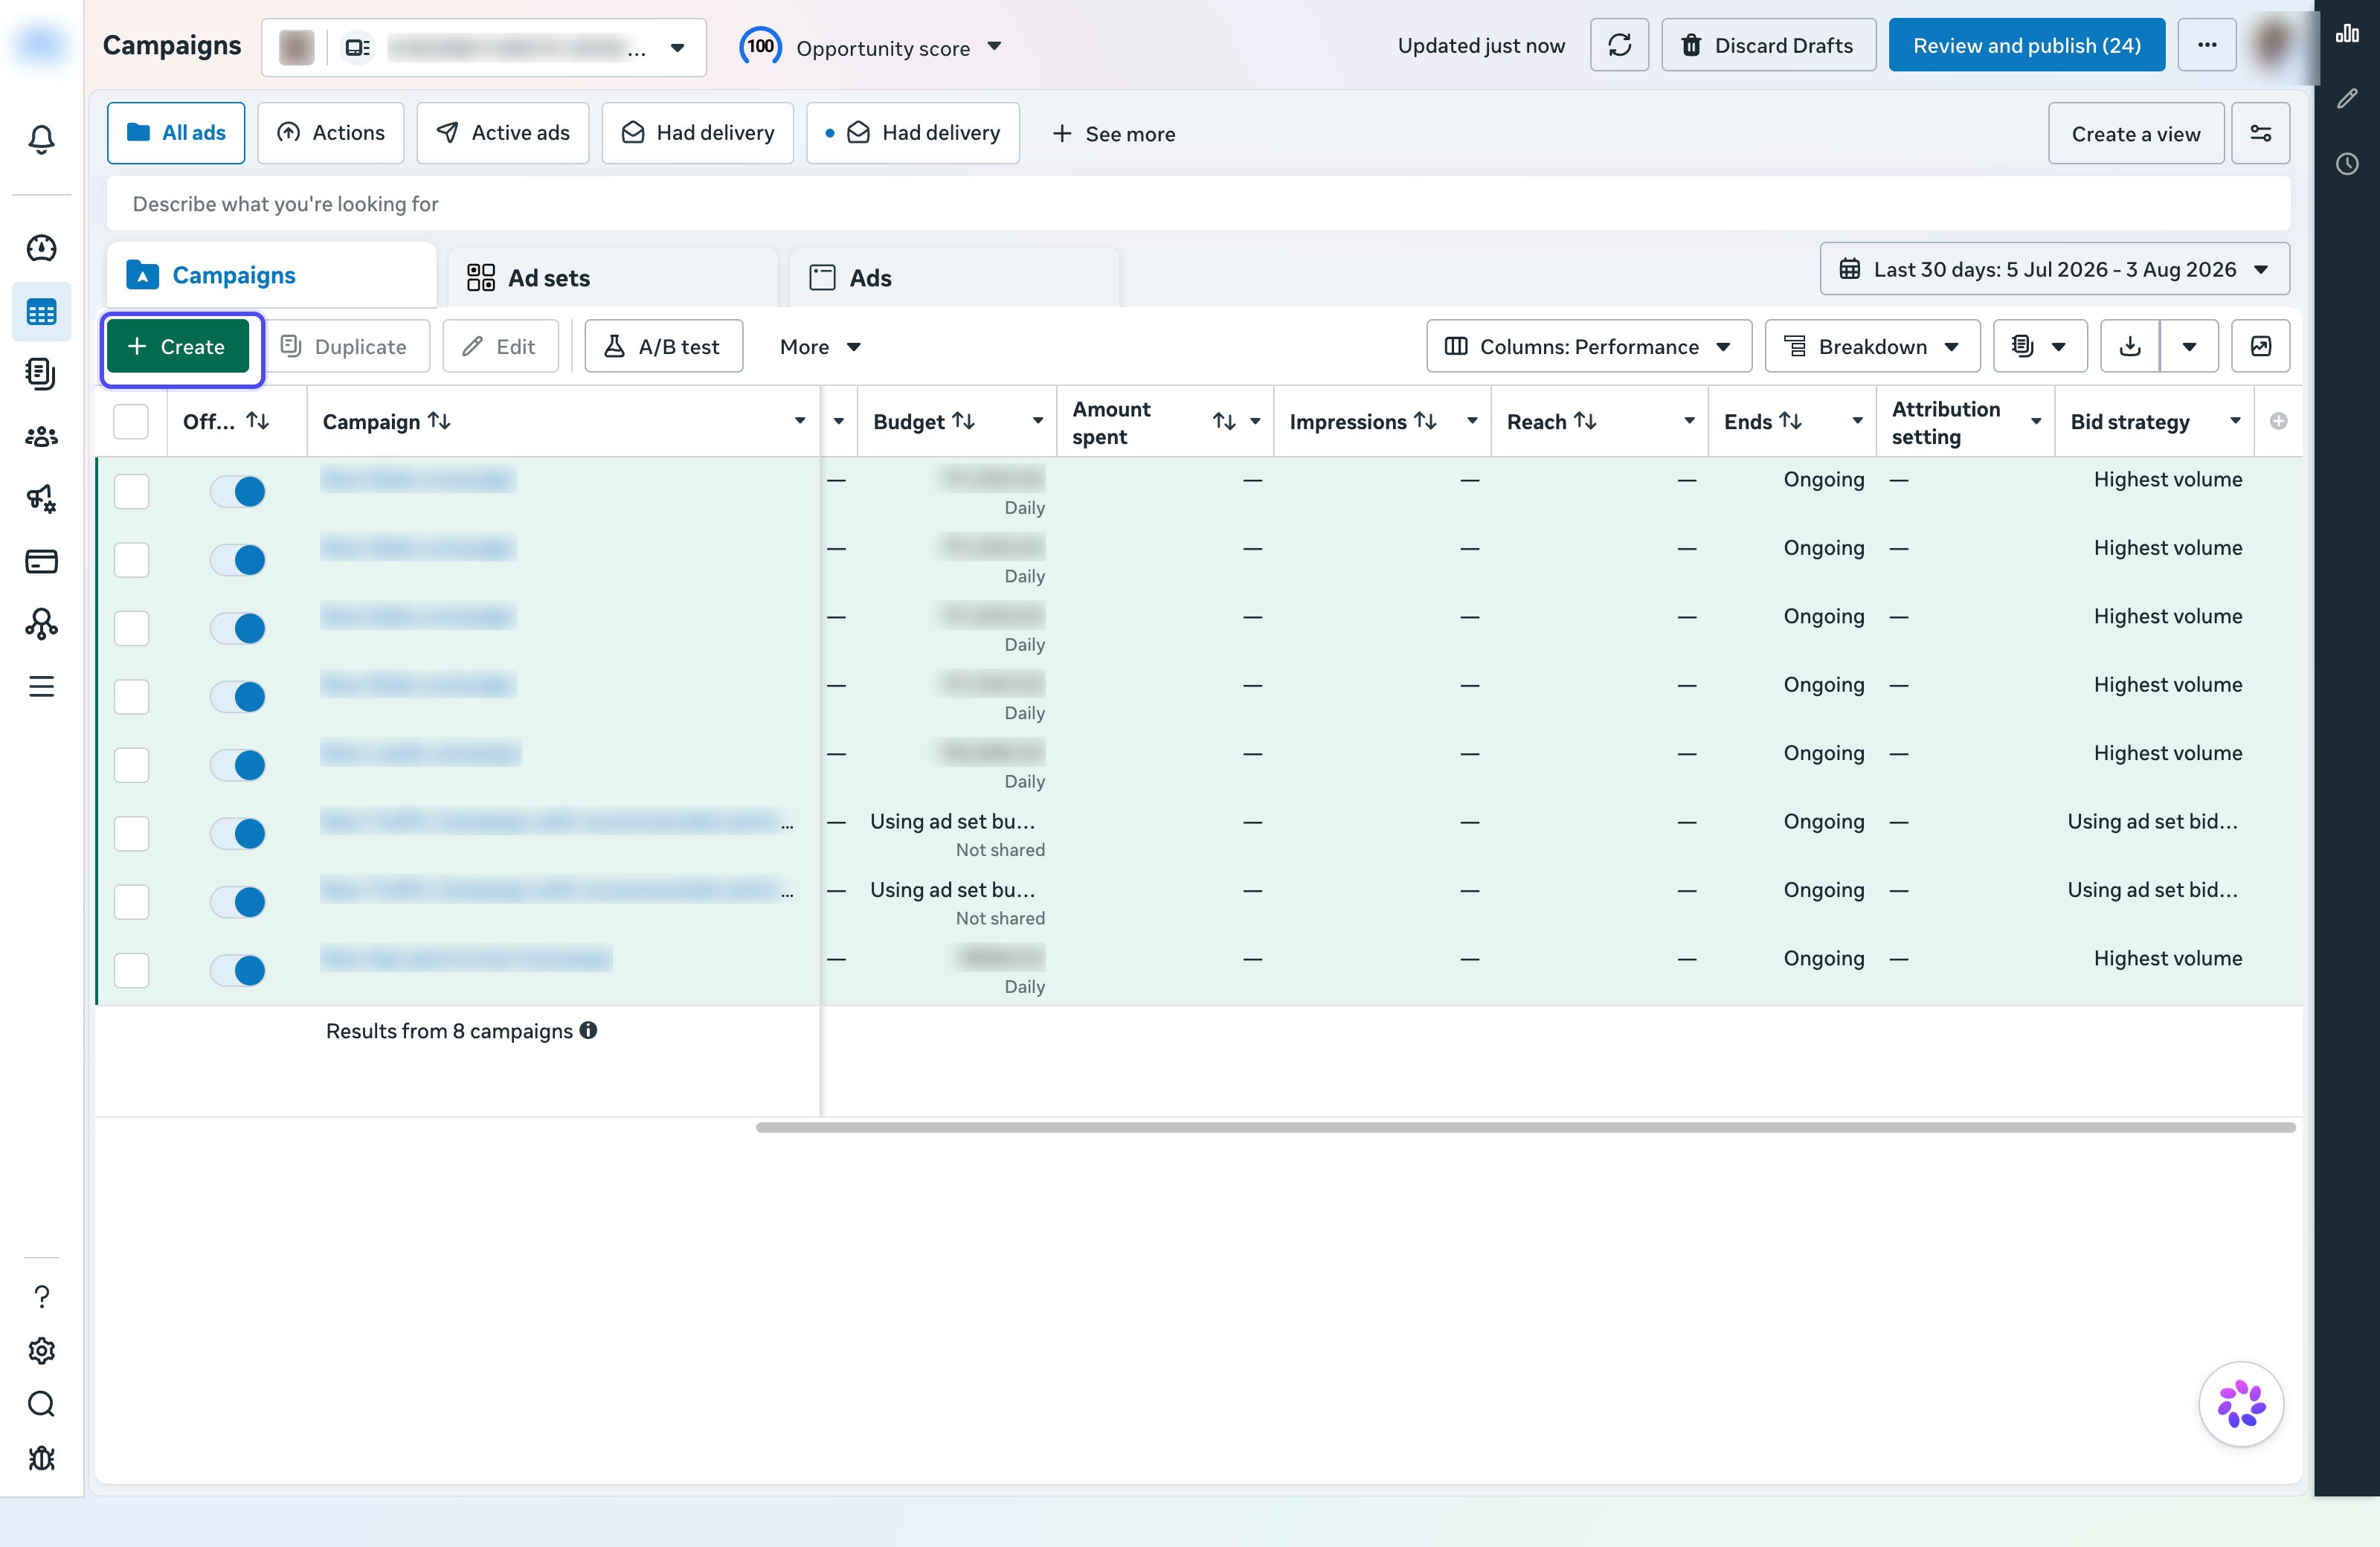The image size is (2380, 1547).
Task: Open Columns: Performance dropdown
Action: click(x=1589, y=346)
